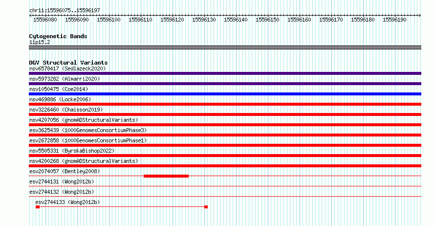Click ruler position 15596090
Viewport: 435px width, 226px height.
coord(77,20)
